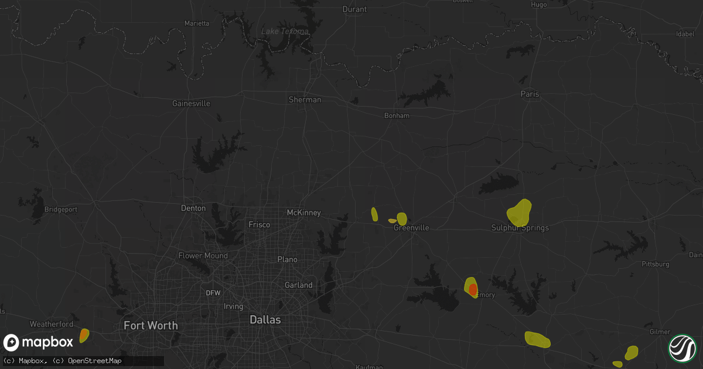The width and height of the screenshot is (703, 369).
Task: Click the Lake Texoma label
Action: [x=285, y=31]
